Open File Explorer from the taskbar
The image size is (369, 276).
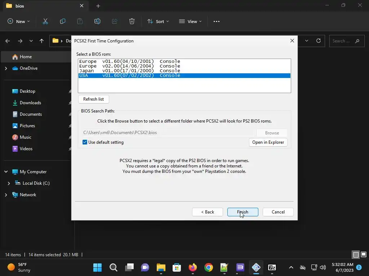point(161,267)
